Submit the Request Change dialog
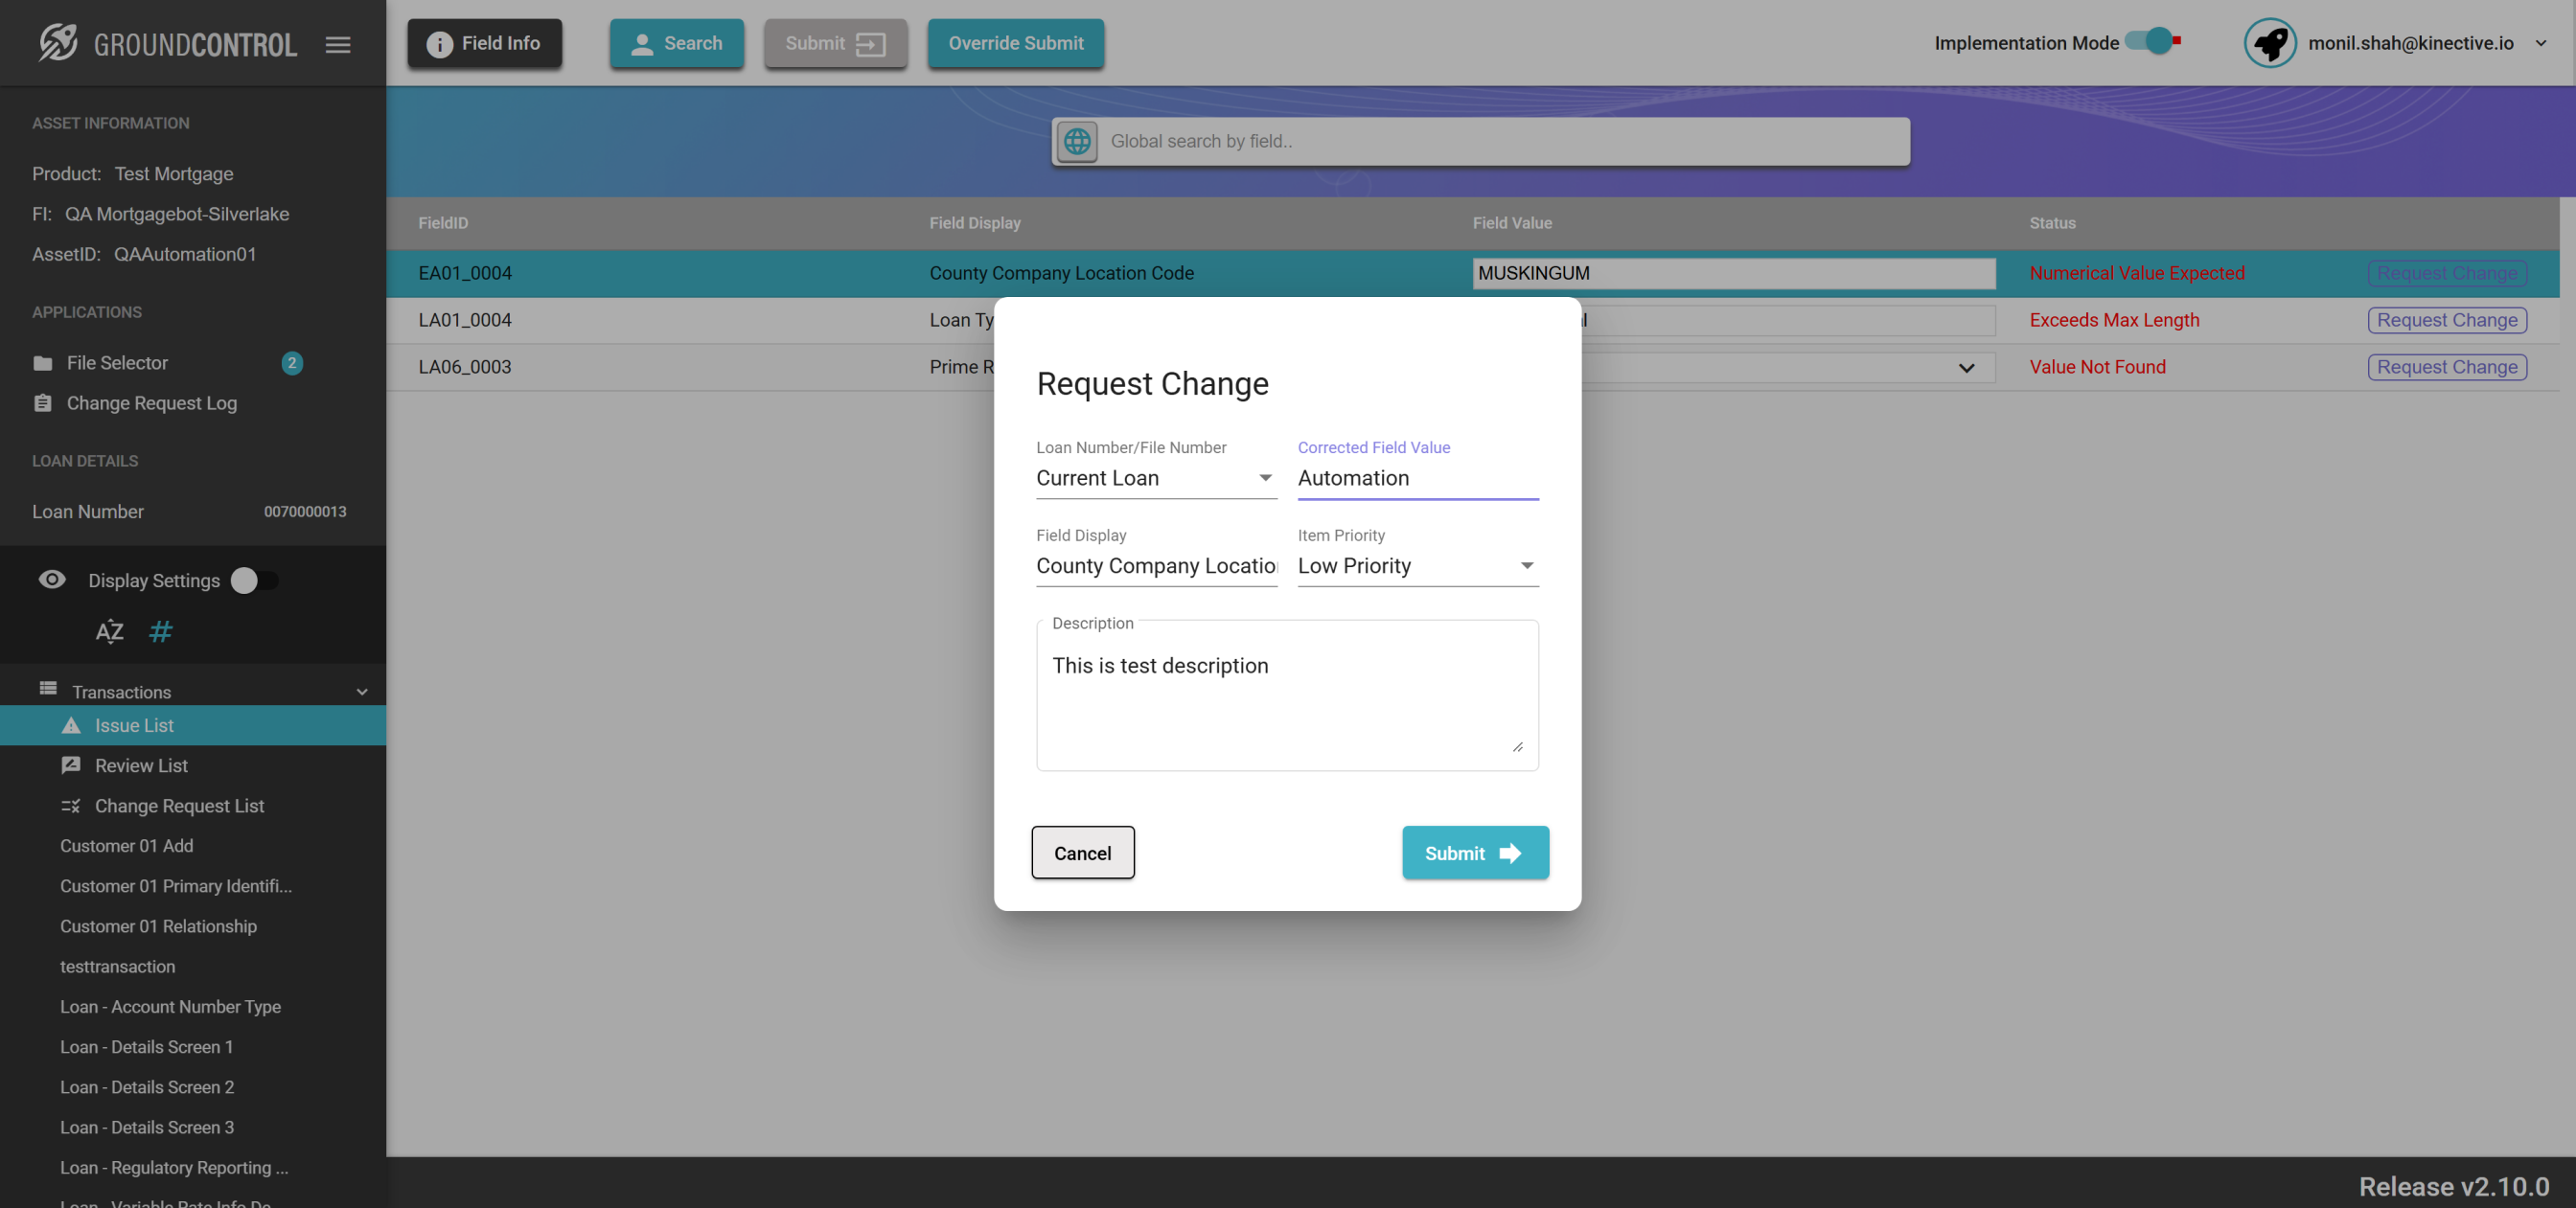 (1474, 853)
